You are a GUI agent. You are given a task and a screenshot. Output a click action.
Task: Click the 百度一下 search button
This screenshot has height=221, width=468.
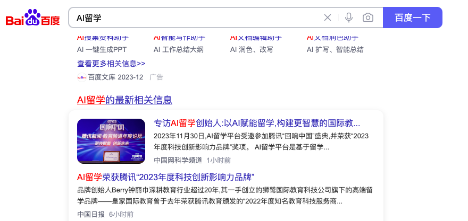413,17
